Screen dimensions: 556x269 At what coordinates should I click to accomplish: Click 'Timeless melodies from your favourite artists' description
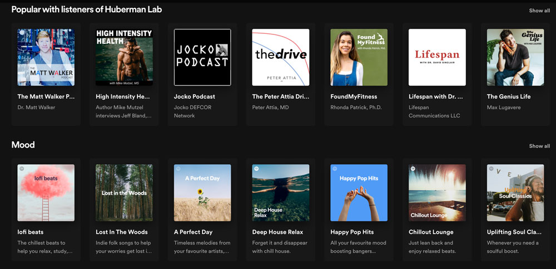click(x=202, y=247)
